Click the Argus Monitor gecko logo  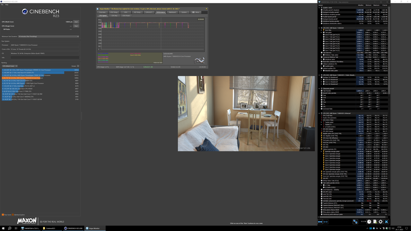(x=199, y=60)
